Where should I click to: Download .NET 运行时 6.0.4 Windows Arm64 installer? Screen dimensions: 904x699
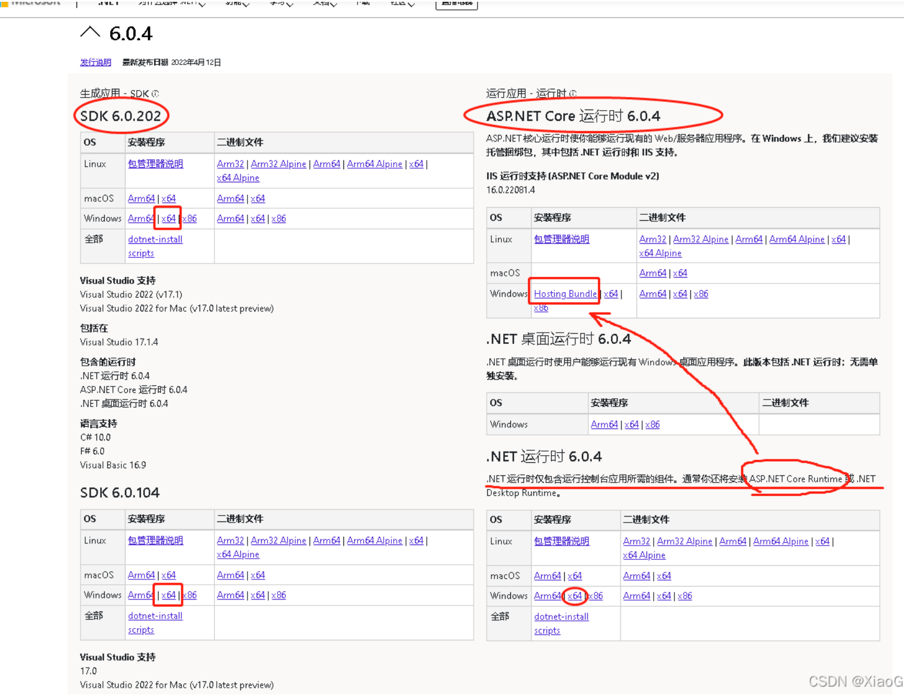pos(548,596)
